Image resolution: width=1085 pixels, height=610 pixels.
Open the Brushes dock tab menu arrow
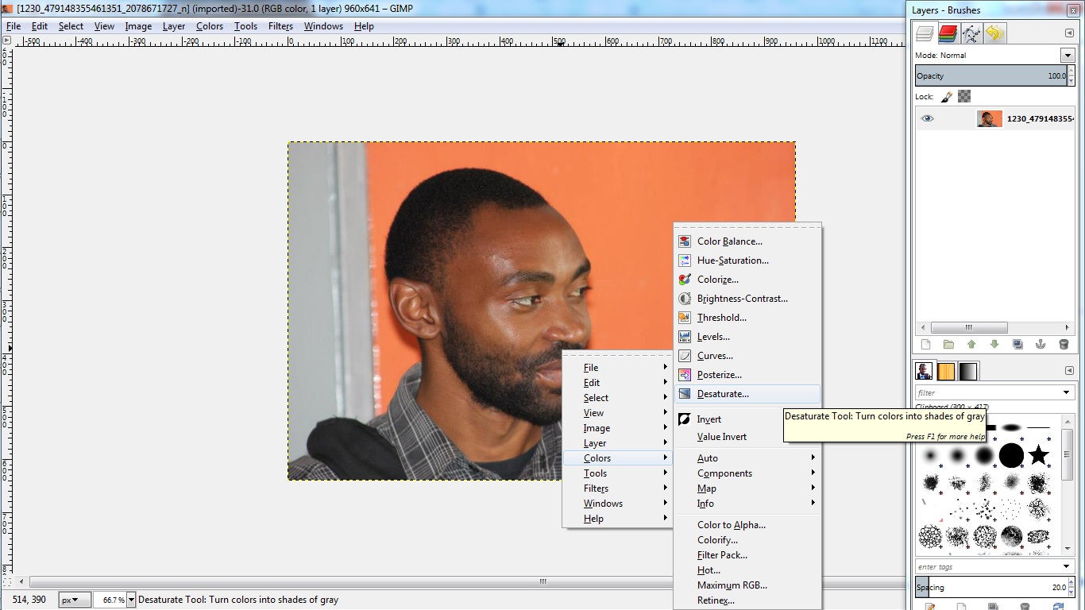[1069, 371]
